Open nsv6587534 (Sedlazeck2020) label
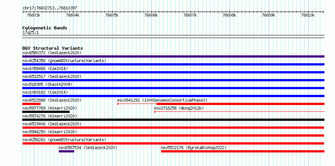This screenshot has width=335, height=166. point(88,148)
